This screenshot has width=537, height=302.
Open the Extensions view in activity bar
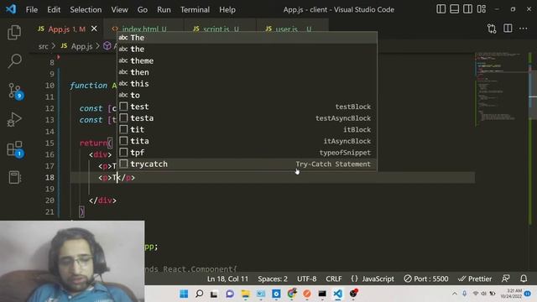pos(15,149)
